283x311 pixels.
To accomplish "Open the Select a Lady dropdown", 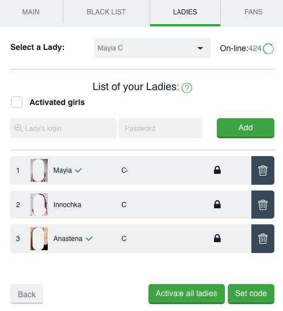I will tap(152, 48).
